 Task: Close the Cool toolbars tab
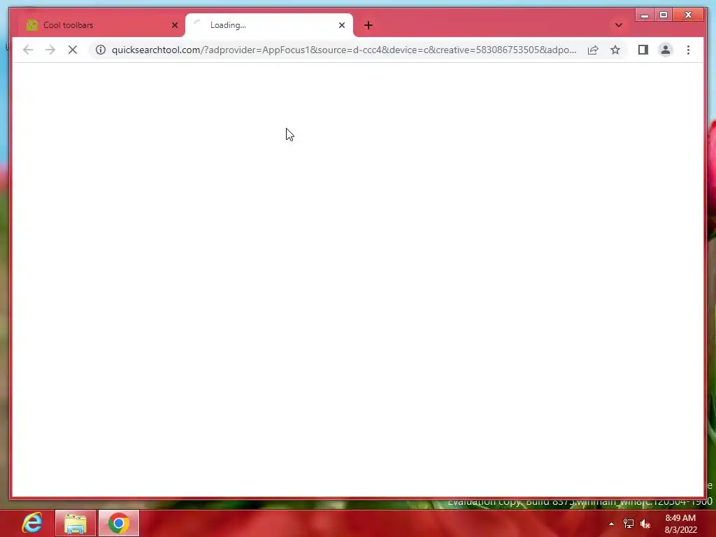pyautogui.click(x=174, y=25)
